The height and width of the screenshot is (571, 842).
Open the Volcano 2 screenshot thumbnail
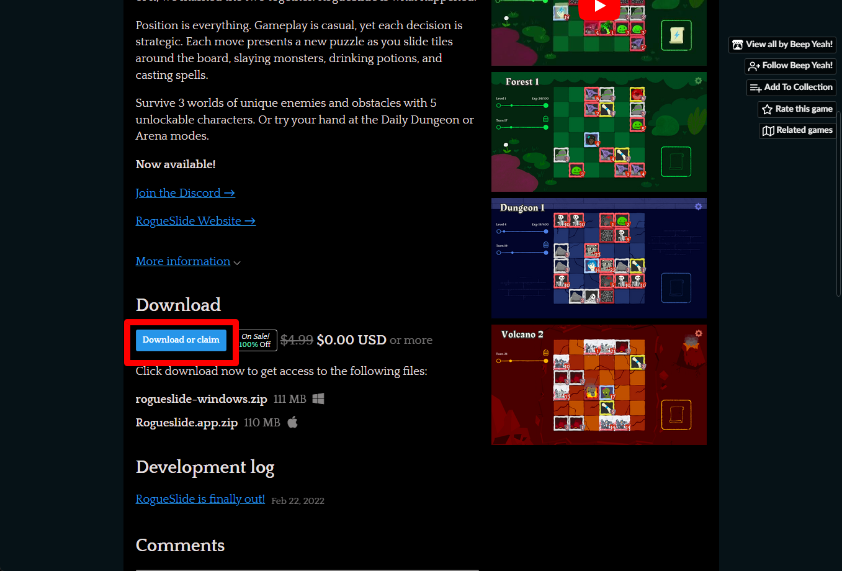pyautogui.click(x=599, y=385)
